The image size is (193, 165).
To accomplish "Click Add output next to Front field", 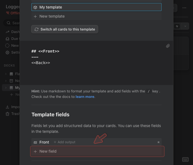I will click(65, 142).
